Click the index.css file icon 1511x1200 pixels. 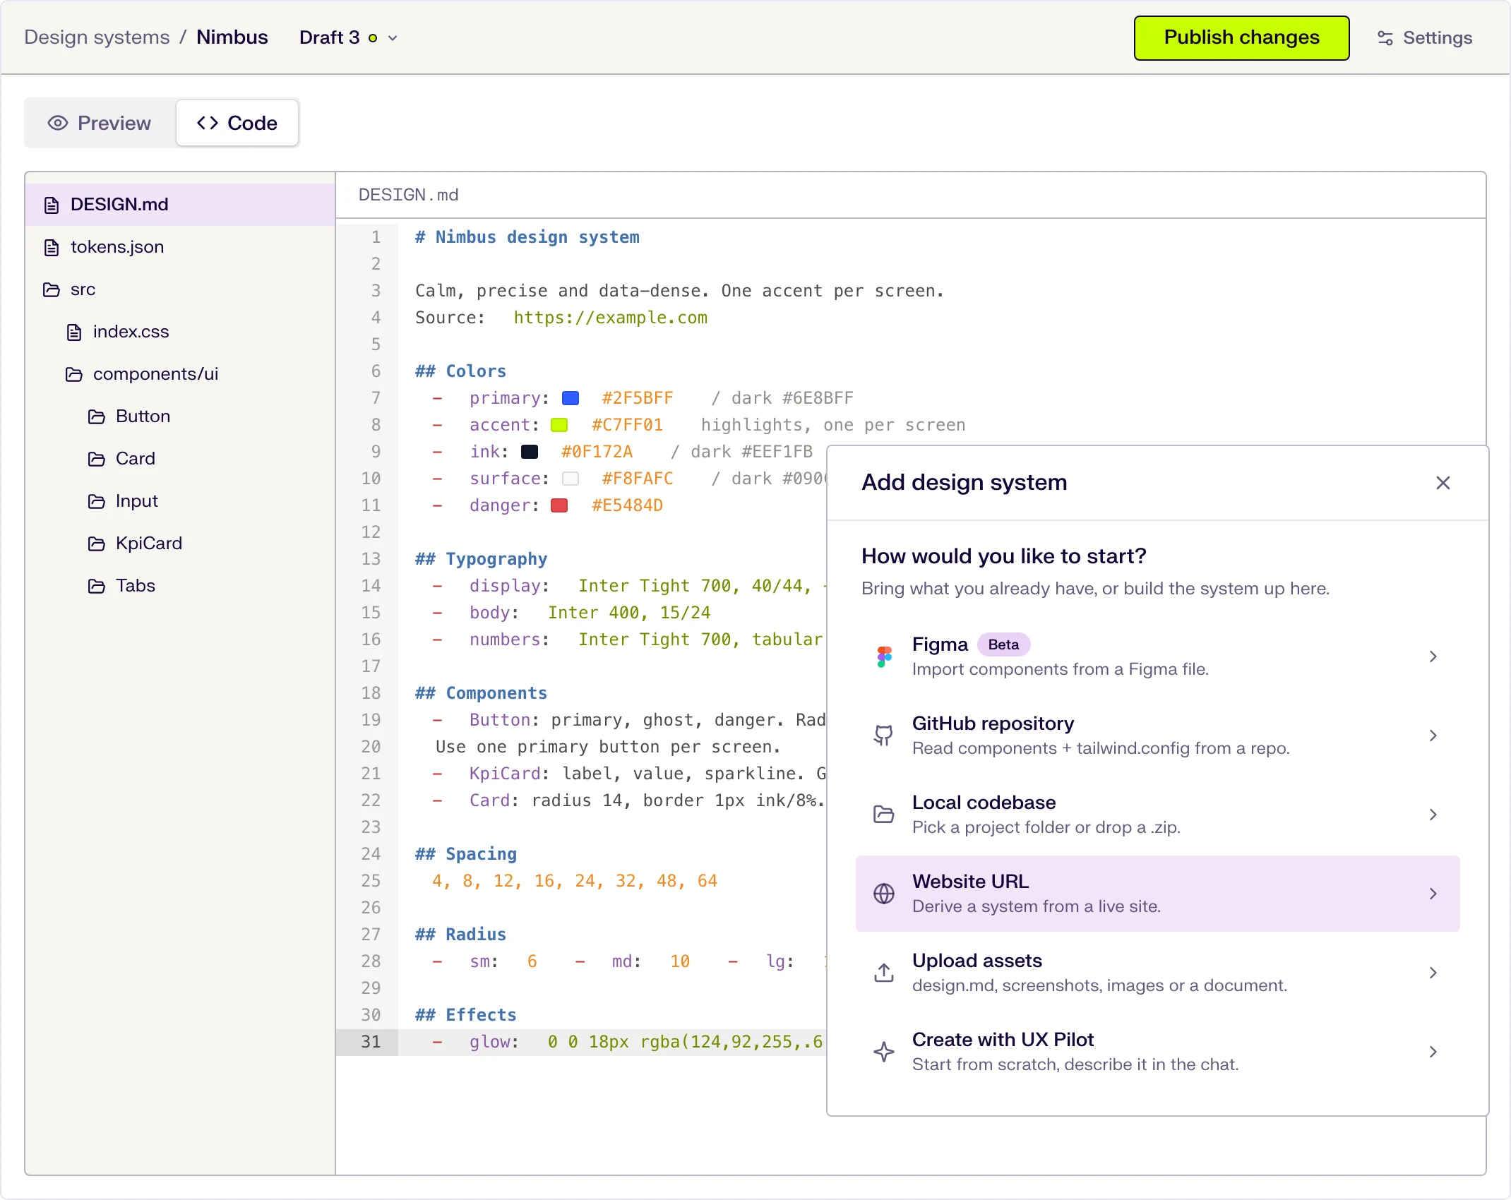[74, 332]
